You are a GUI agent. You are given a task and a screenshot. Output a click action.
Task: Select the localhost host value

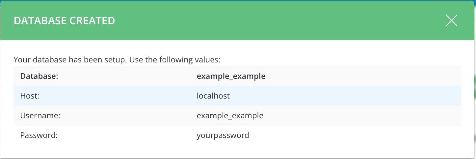click(x=213, y=96)
